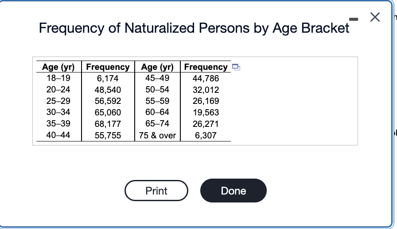Viewport: 397px width, 229px height.
Task: Click the Print button
Action: [x=156, y=191]
